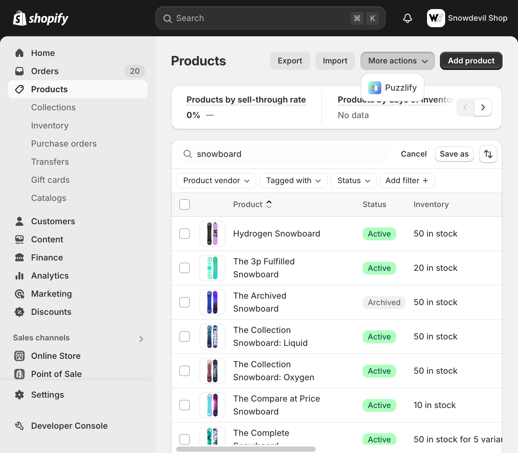Toggle the select-all products checkbox
518x453 pixels.
pyautogui.click(x=185, y=204)
